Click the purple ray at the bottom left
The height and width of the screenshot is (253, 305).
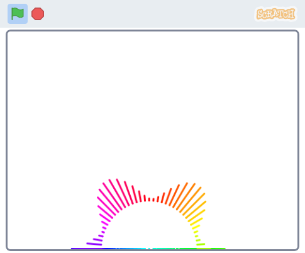(x=94, y=244)
